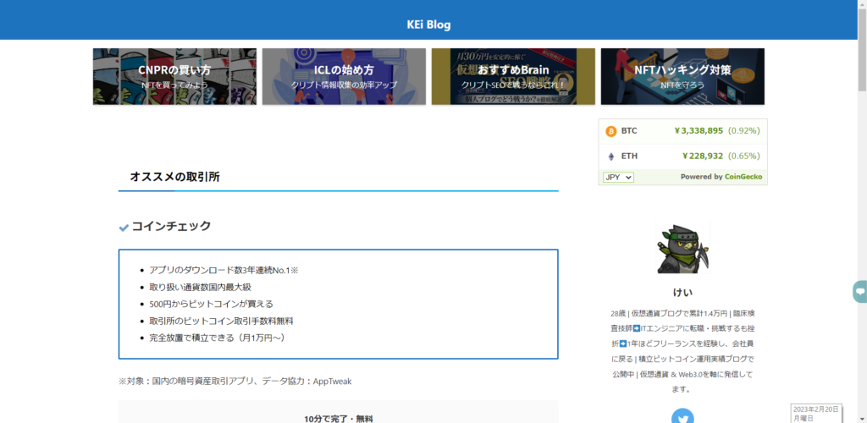Open the Twitter profile icon
The image size is (867, 423).
click(682, 416)
